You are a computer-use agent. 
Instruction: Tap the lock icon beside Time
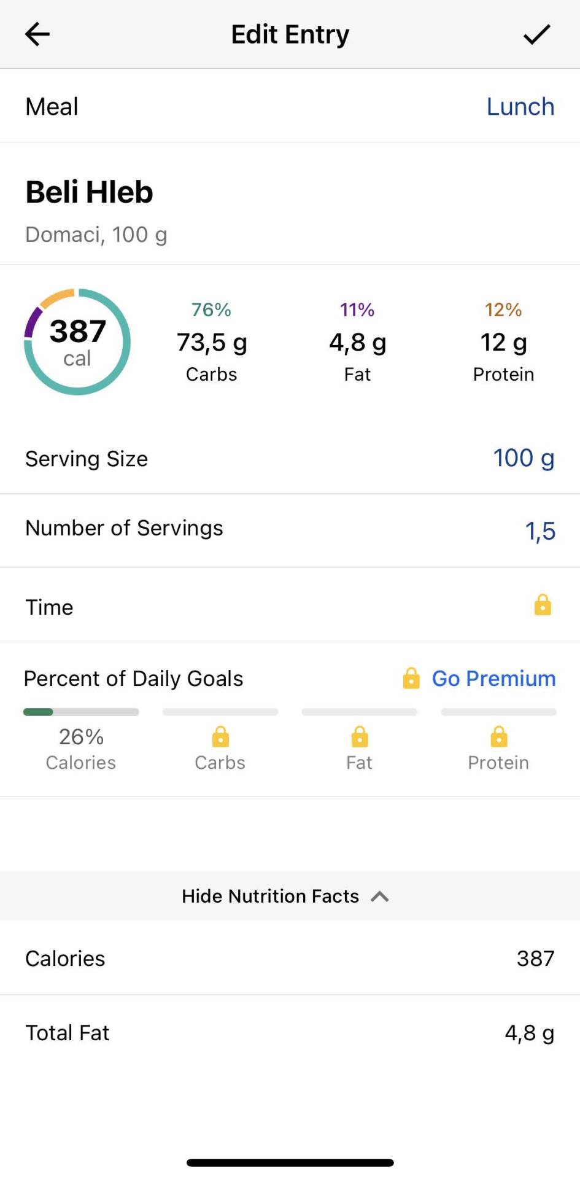tap(543, 605)
